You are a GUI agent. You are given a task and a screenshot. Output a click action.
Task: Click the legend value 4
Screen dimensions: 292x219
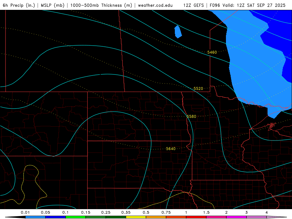pos(267,212)
